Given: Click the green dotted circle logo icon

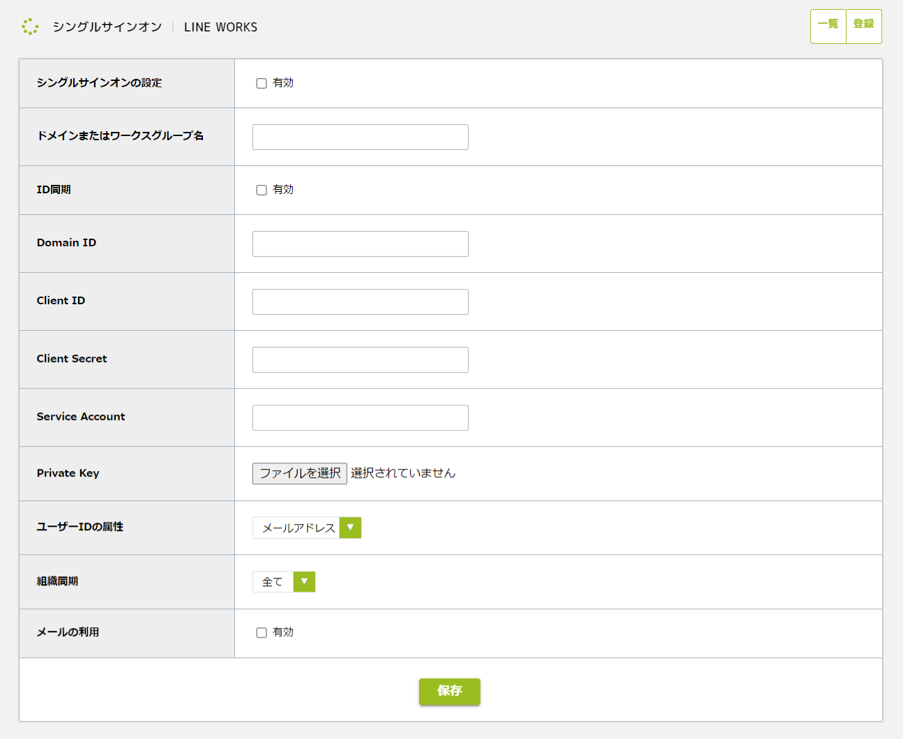Looking at the screenshot, I should pyautogui.click(x=30, y=27).
